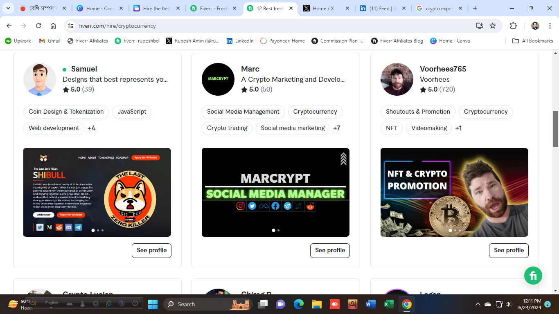
Task: Open the NFT & Crypto Promotion image
Action: click(x=454, y=192)
